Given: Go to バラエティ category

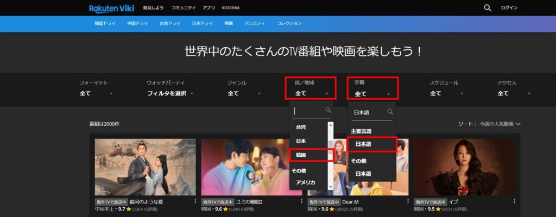Looking at the screenshot, I should (x=255, y=23).
